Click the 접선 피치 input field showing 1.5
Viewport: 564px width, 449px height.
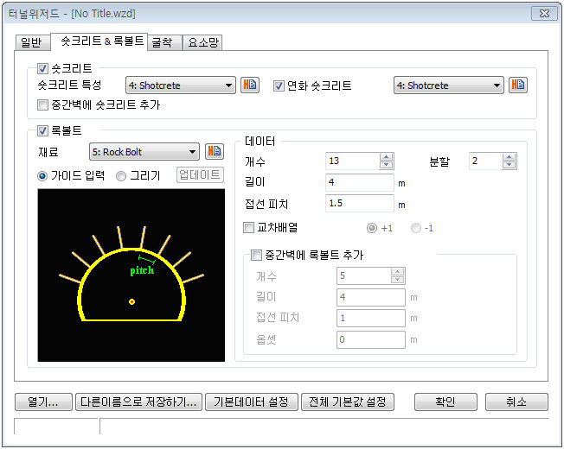click(360, 204)
